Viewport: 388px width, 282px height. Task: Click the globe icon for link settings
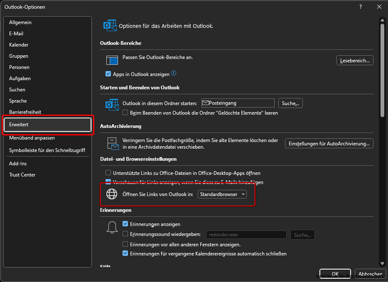(112, 194)
